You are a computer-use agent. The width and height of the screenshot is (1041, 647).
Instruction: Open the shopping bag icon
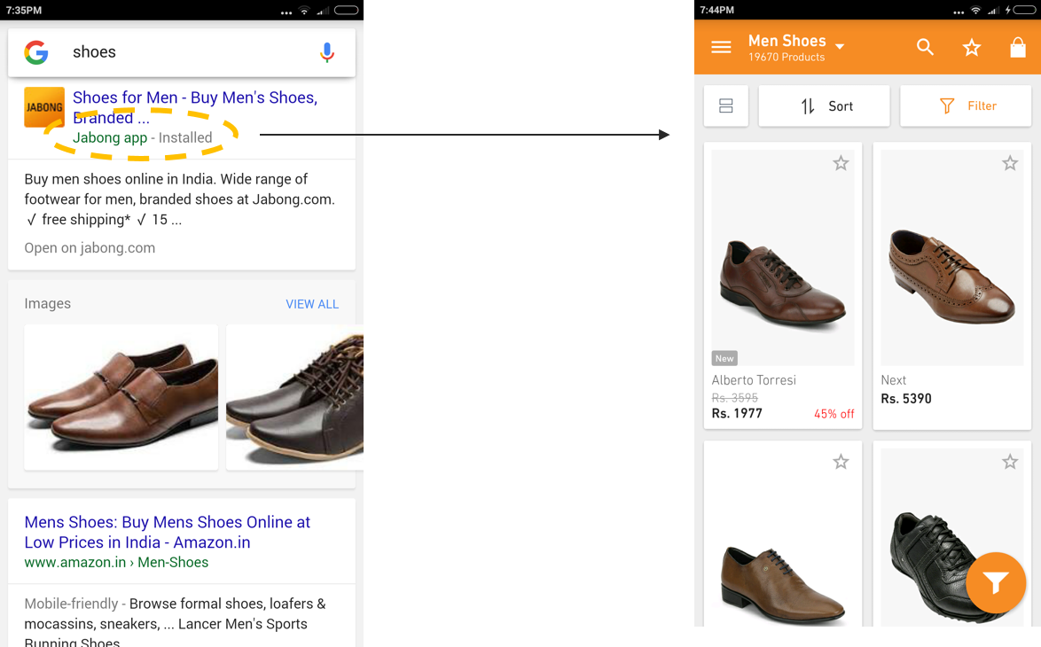pyautogui.click(x=1018, y=48)
